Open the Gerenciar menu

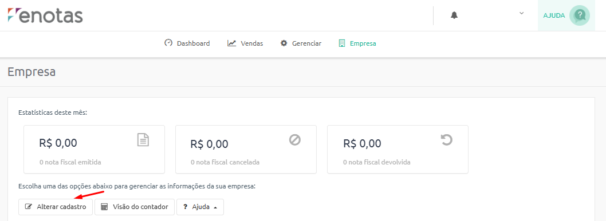click(x=301, y=43)
